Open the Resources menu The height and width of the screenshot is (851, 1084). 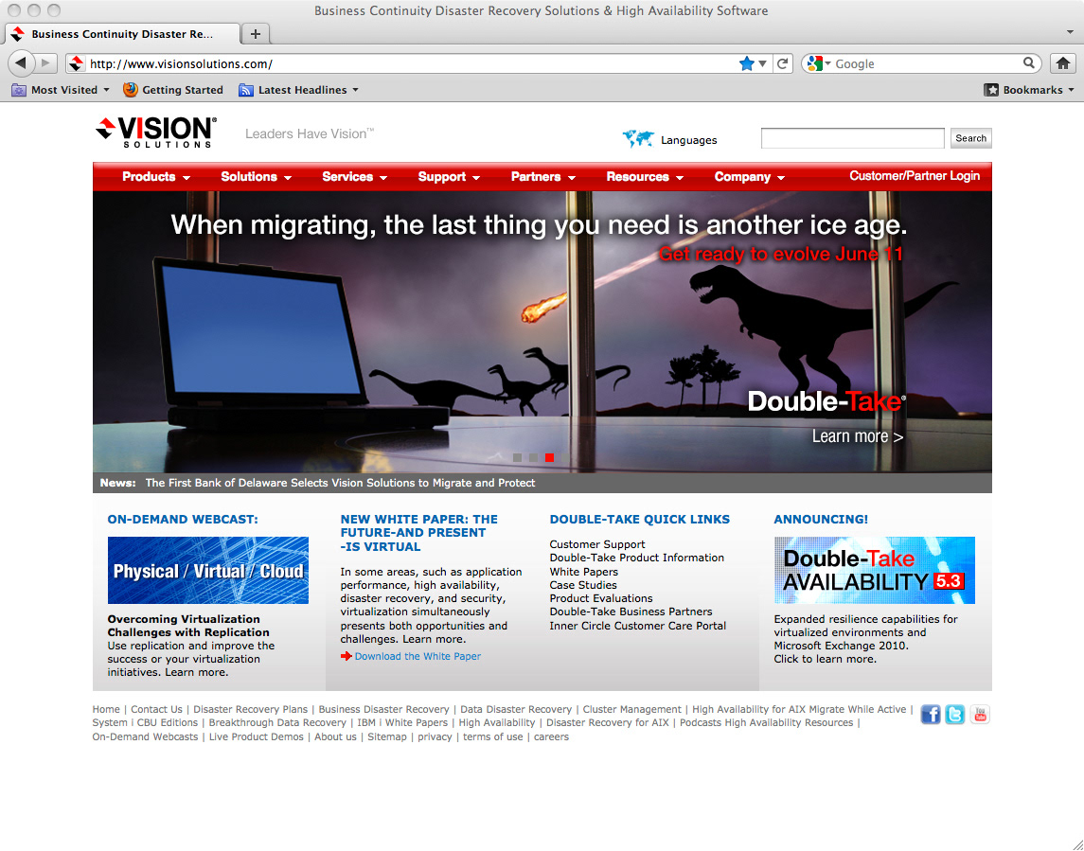(x=645, y=177)
